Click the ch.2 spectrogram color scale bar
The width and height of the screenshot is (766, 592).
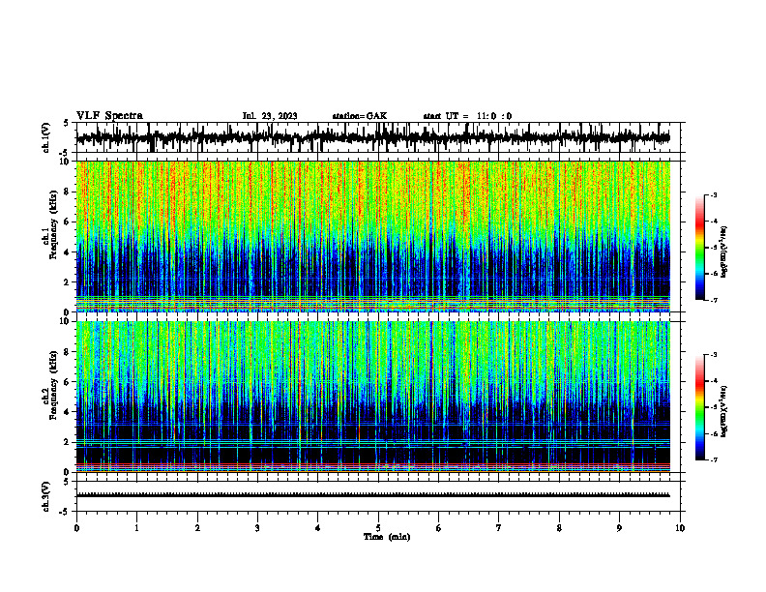tap(700, 407)
